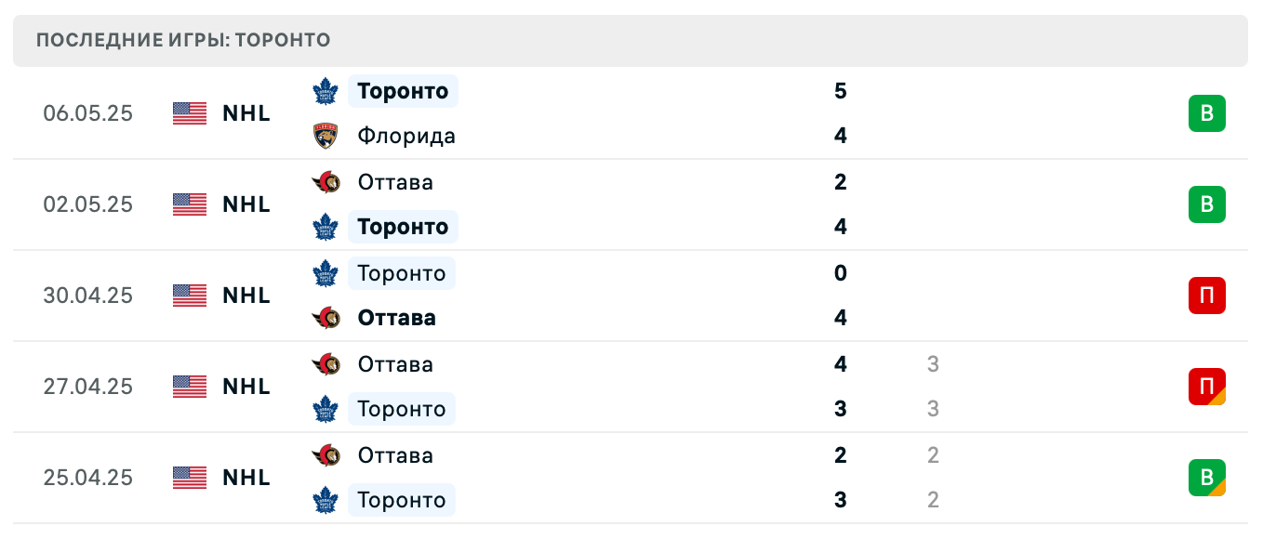The image size is (1263, 539).
Task: Click the US flag beside the 06.05.25 game
Action: click(189, 113)
